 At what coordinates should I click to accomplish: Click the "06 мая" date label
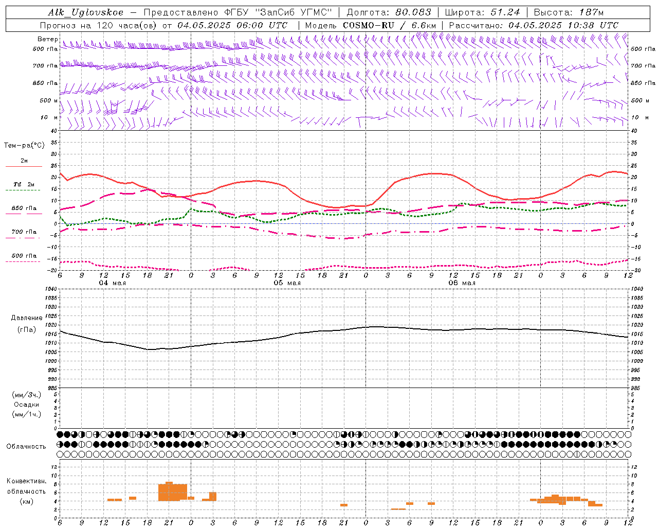tap(462, 283)
